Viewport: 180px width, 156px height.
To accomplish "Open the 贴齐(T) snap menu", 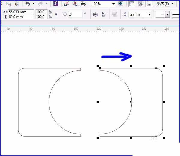I will tap(165, 4).
